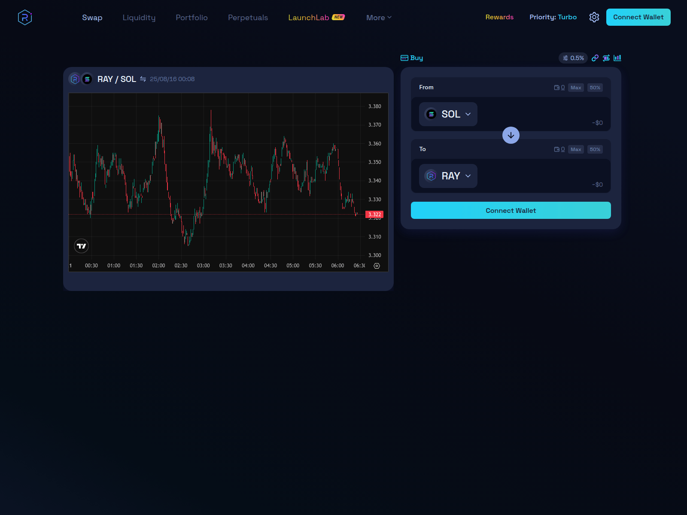This screenshot has width=687, height=515.
Task: Open settings with the gear icon
Action: pos(594,17)
